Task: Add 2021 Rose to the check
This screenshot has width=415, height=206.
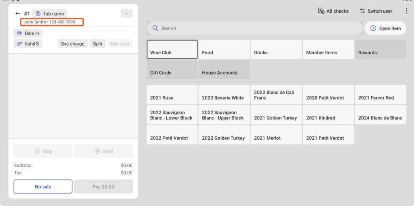Action: tap(172, 95)
